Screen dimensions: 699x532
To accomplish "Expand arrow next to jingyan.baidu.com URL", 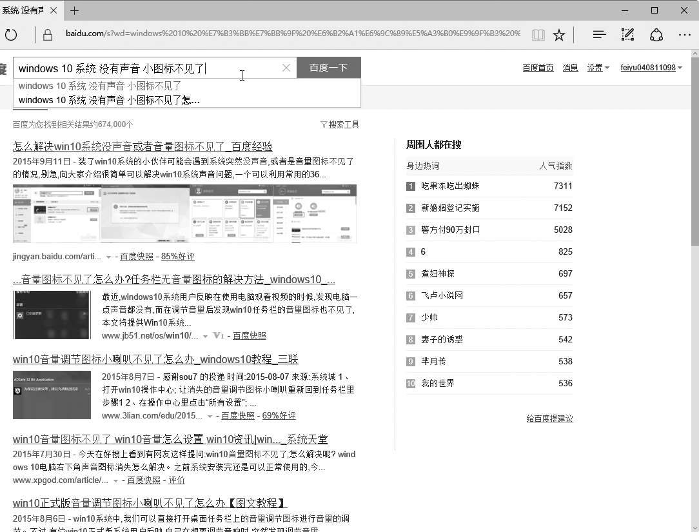I will tap(108, 257).
